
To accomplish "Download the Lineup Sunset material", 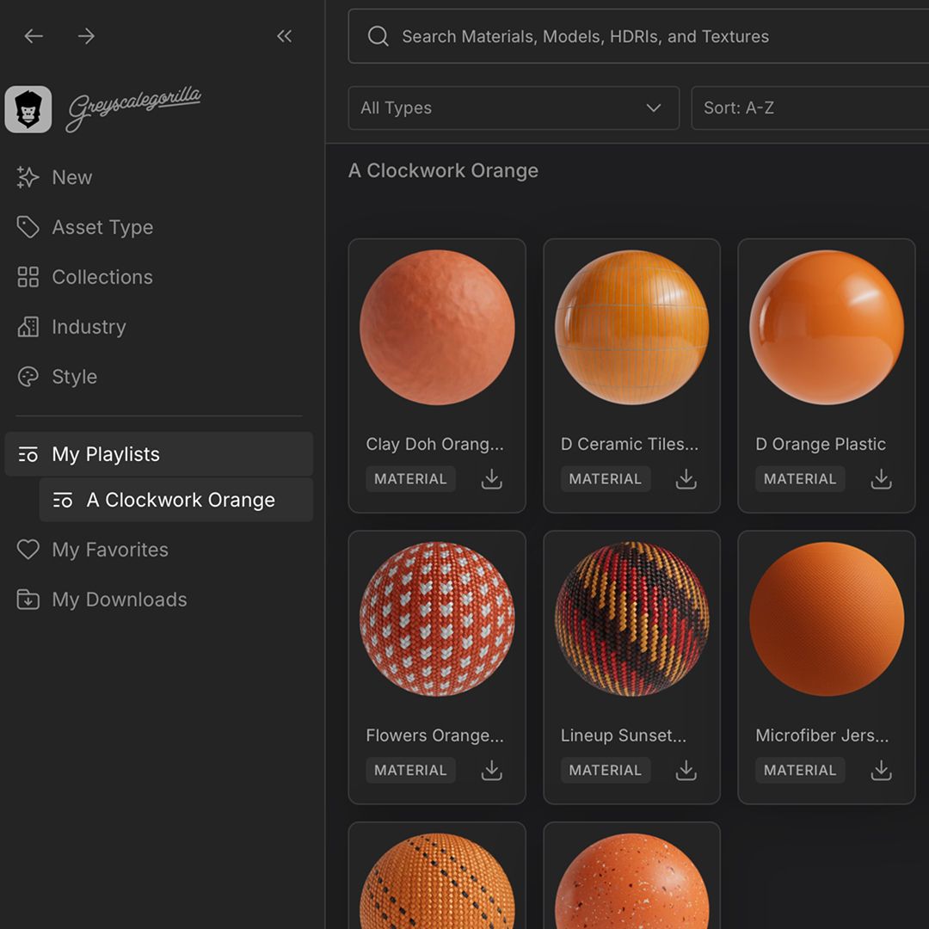I will point(686,770).
